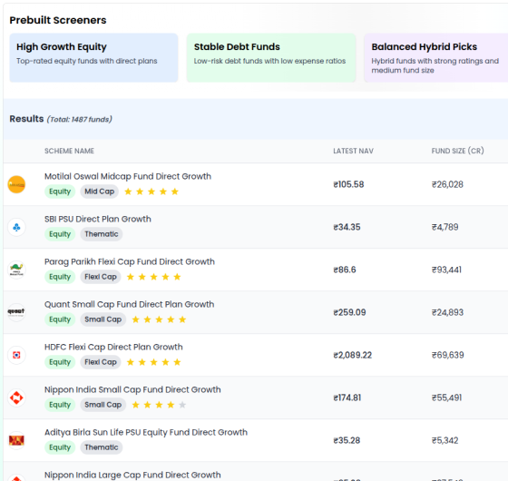This screenshot has height=481, width=508.
Task: Open Motilal Oswal Midcap Fund Direct Growth
Action: [x=128, y=176]
